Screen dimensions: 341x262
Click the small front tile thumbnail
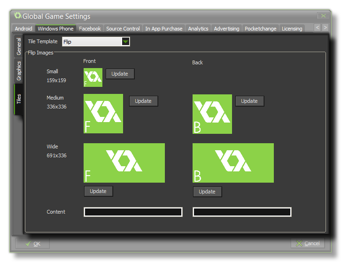tap(93, 77)
